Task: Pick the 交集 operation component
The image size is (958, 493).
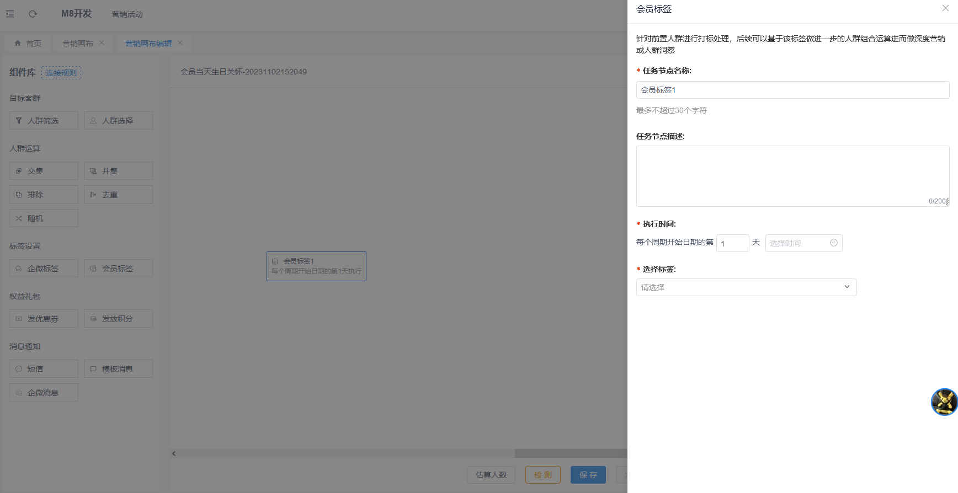Action: pos(44,171)
